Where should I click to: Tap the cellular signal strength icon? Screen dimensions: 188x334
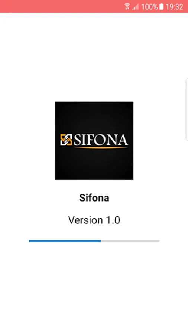click(135, 7)
